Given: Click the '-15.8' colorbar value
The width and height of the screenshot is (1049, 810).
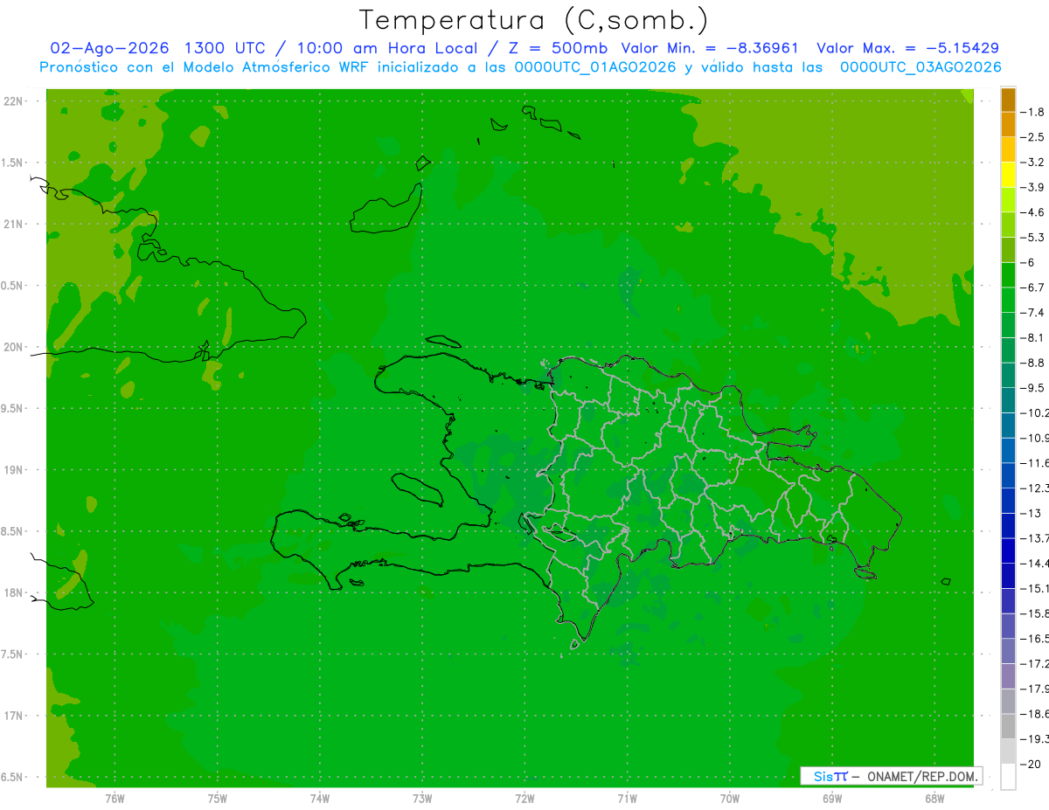Looking at the screenshot, I should pyautogui.click(x=1035, y=614).
